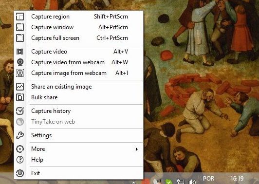Click the film strip Capture video icon
The image size is (259, 184).
[x=20, y=52]
